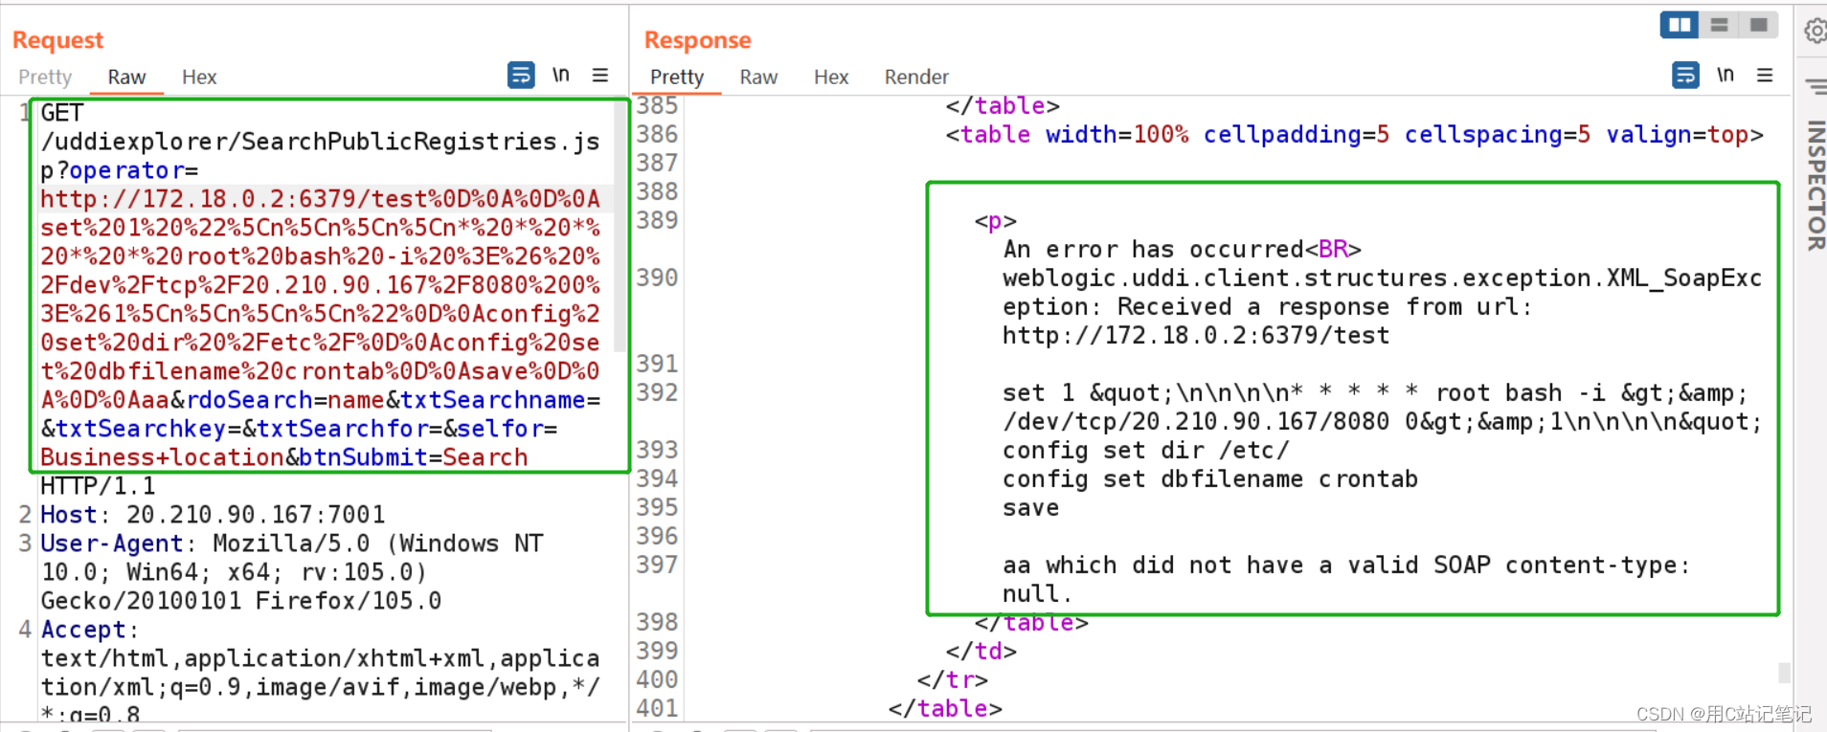
Task: Click response line number 390
Action: (657, 277)
